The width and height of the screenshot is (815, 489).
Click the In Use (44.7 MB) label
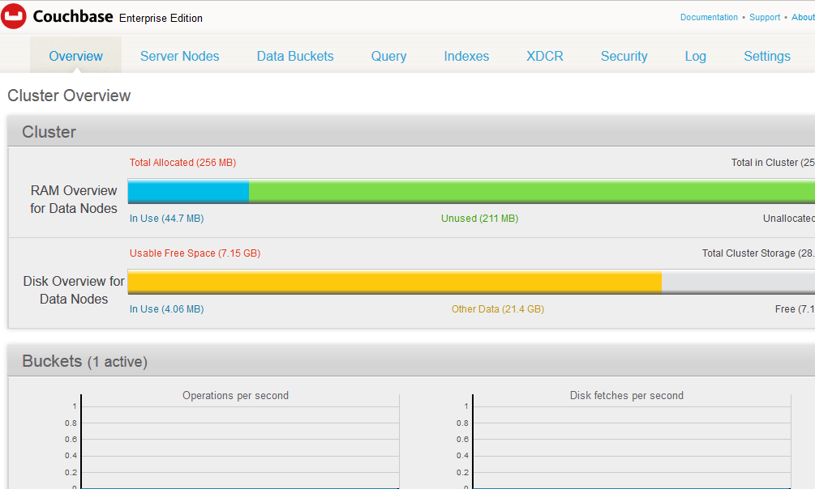coord(167,219)
